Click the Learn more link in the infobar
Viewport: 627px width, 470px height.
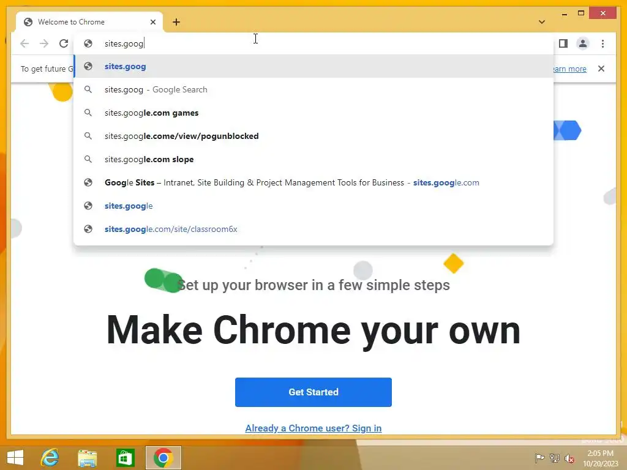pos(569,69)
